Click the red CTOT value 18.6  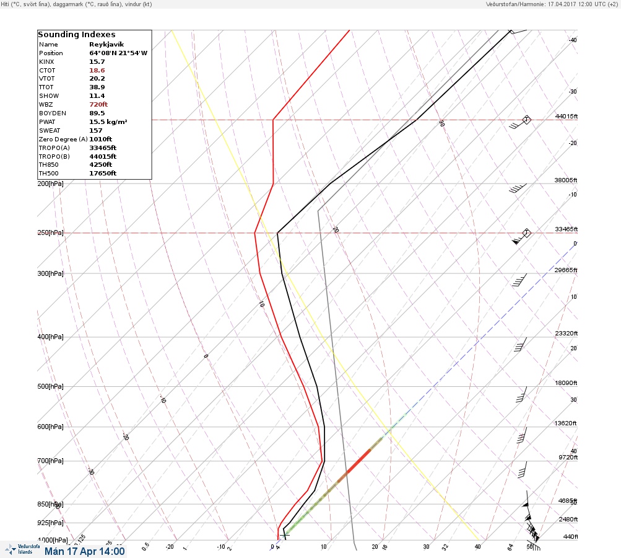point(97,71)
